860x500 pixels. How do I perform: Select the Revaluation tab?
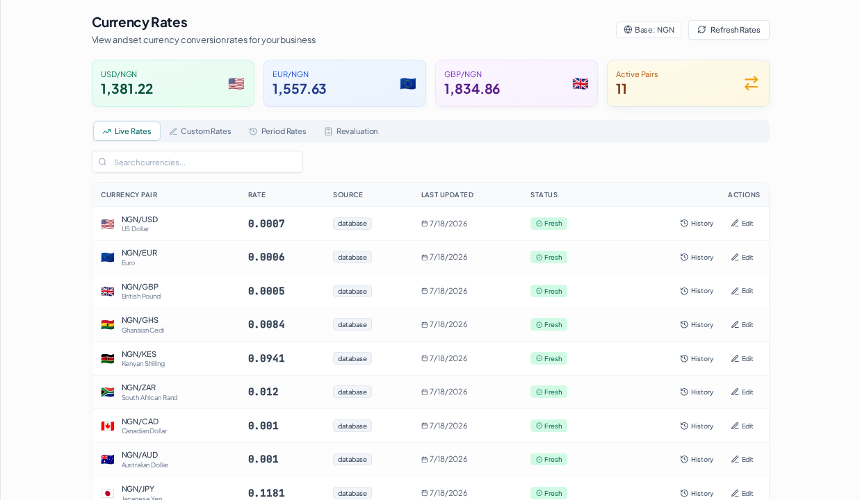[x=351, y=131]
